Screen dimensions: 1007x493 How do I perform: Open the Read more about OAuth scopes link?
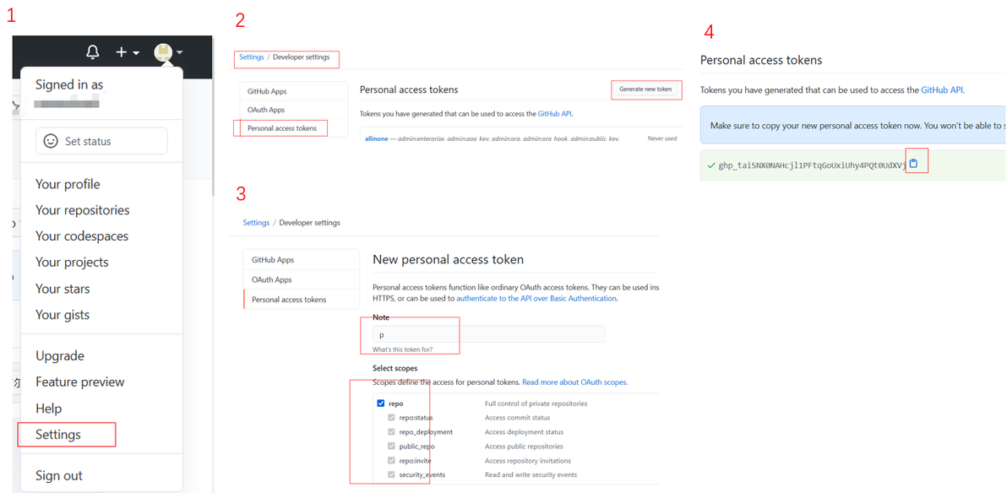click(x=574, y=382)
